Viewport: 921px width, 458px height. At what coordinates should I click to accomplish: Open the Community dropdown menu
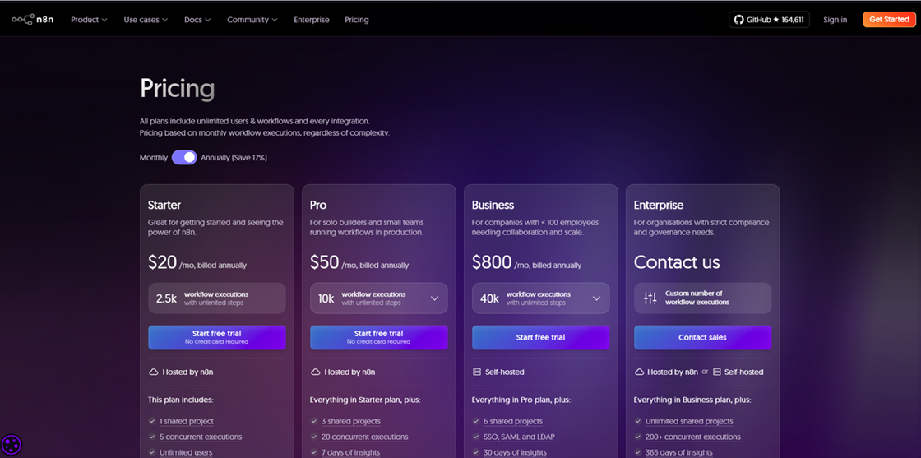click(252, 20)
